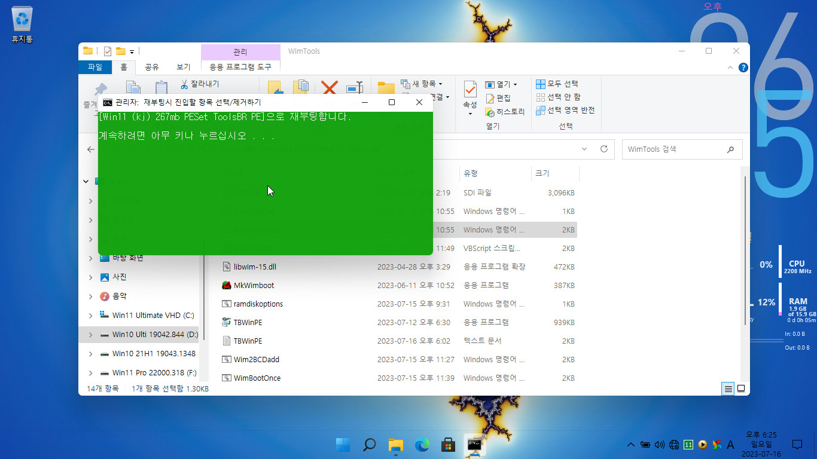Click the Manage (관리) contextual tab header
The image size is (817, 459).
240,52
